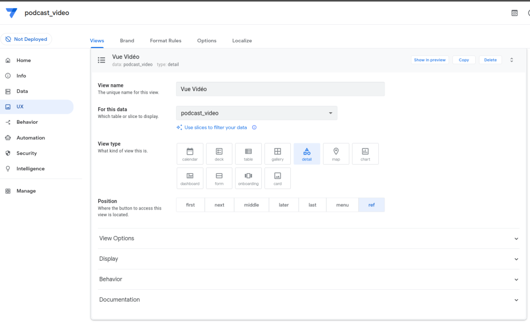The image size is (530, 326).
Task: Set position to next
Action: (x=219, y=205)
